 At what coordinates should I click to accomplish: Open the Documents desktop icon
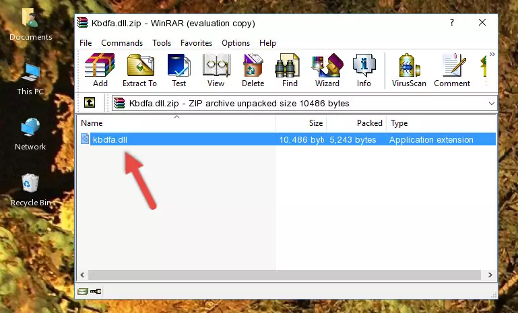[x=30, y=24]
